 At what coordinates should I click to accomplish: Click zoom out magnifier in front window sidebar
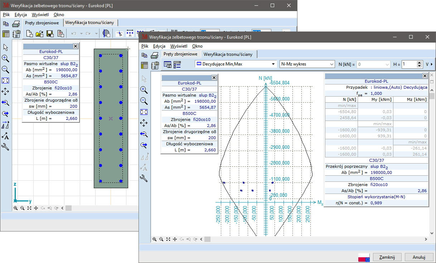coord(144,101)
